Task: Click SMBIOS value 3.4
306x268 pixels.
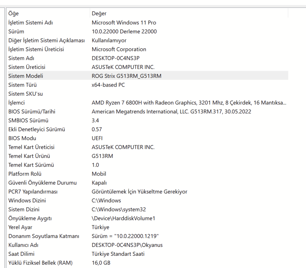Action: point(95,121)
